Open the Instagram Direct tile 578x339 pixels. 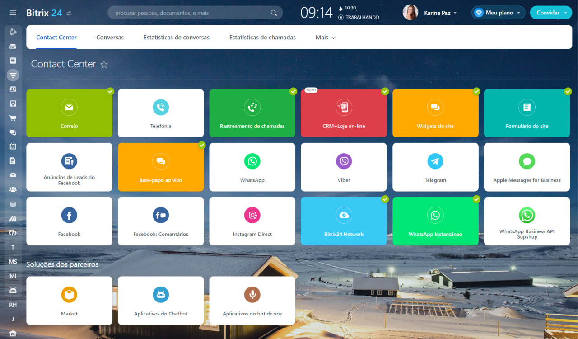pyautogui.click(x=252, y=221)
